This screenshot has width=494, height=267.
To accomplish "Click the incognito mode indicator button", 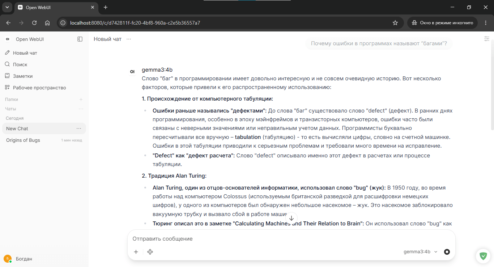I will tap(443, 23).
